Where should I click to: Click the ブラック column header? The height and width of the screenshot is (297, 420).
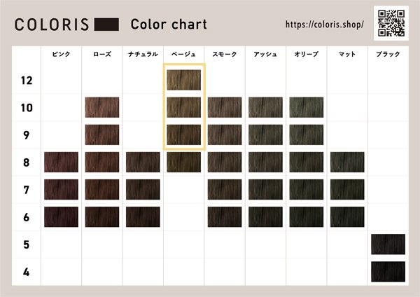pos(388,54)
